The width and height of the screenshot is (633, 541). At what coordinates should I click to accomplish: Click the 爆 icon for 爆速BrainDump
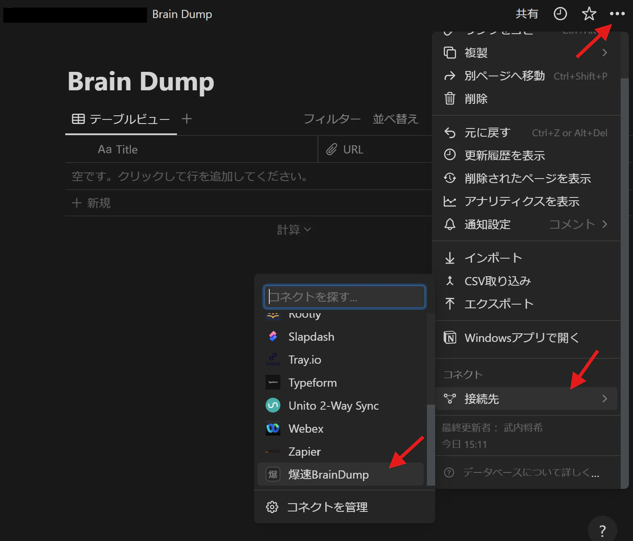273,475
